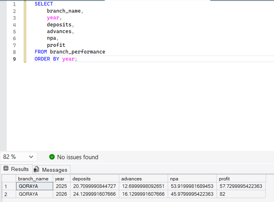This screenshot has height=202, width=274.
Task: Click the No issues found status text
Action: (77, 157)
